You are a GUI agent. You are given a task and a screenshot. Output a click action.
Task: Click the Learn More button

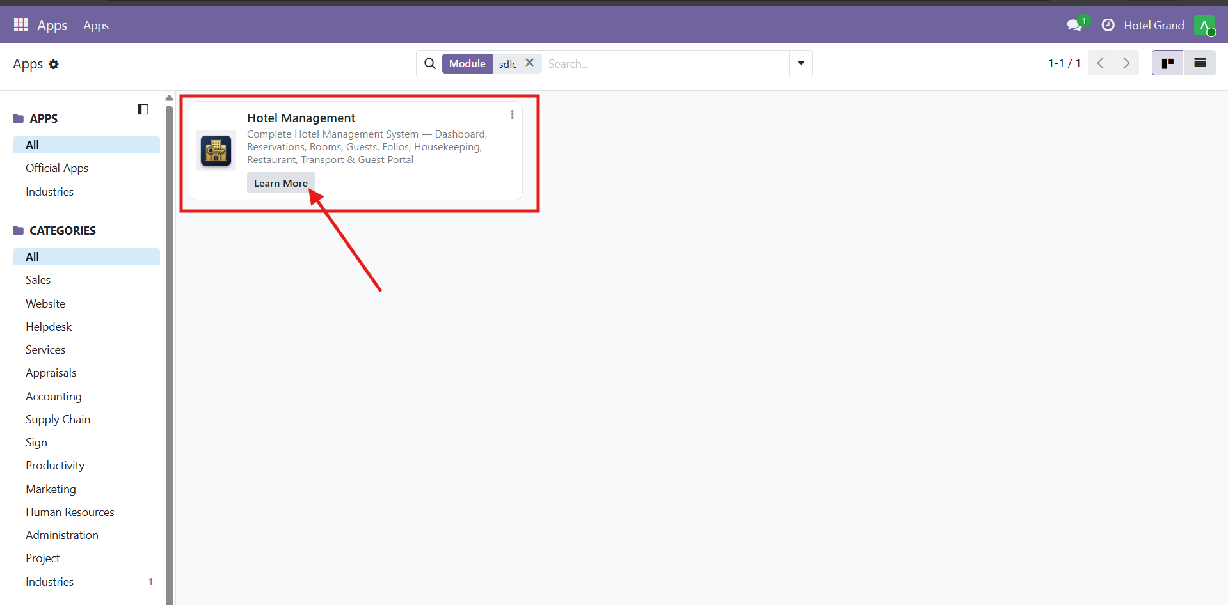(x=280, y=183)
